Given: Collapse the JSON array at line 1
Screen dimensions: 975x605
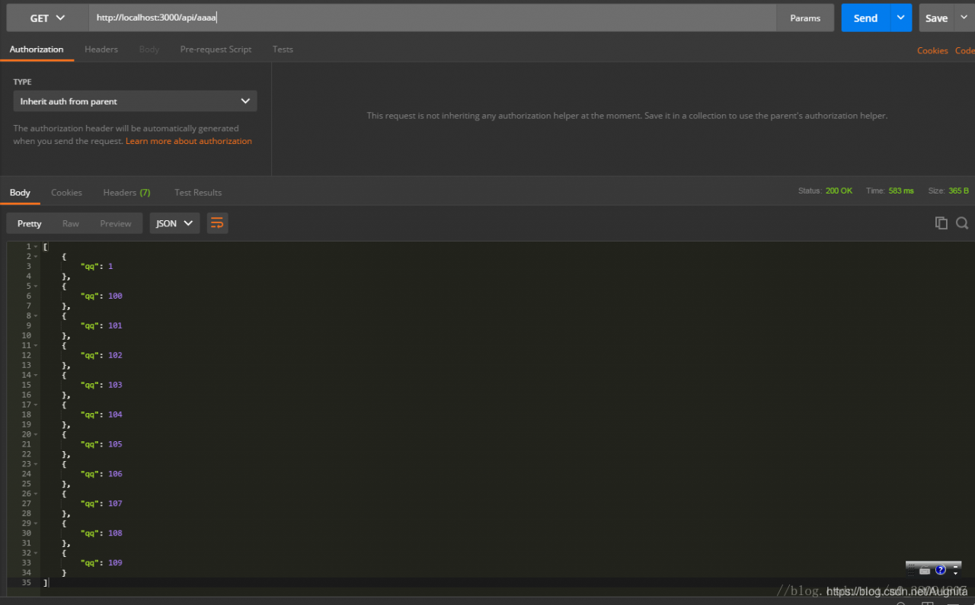Looking at the screenshot, I should (x=36, y=247).
